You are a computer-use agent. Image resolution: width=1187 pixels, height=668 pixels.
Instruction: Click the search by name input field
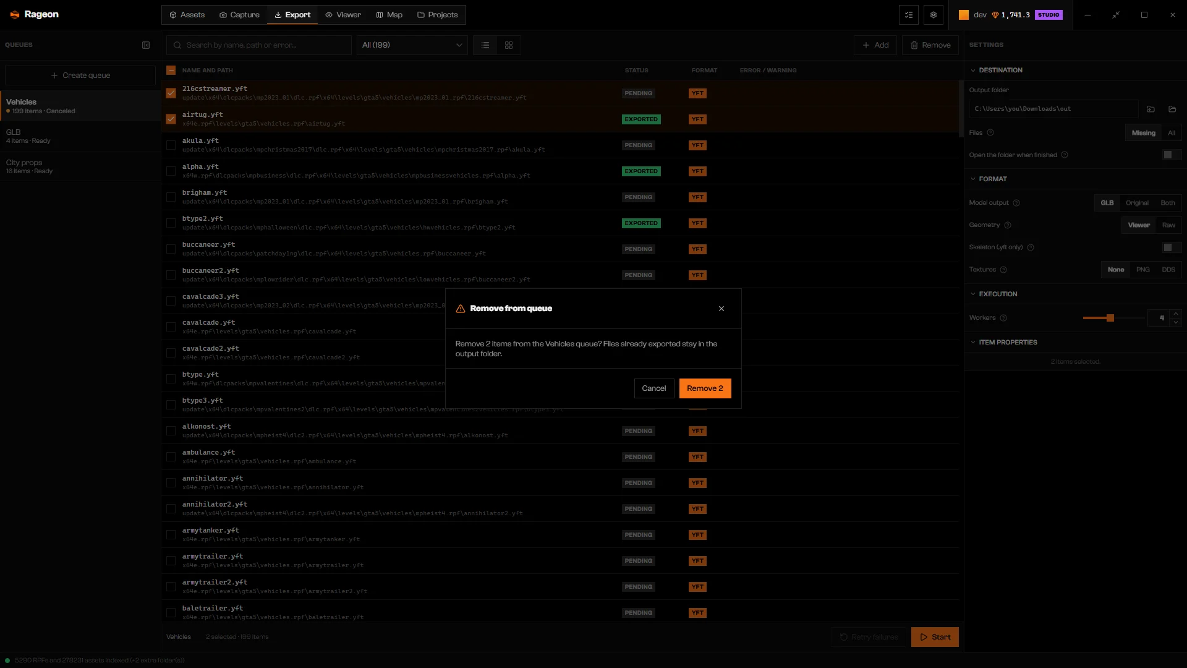258,45
